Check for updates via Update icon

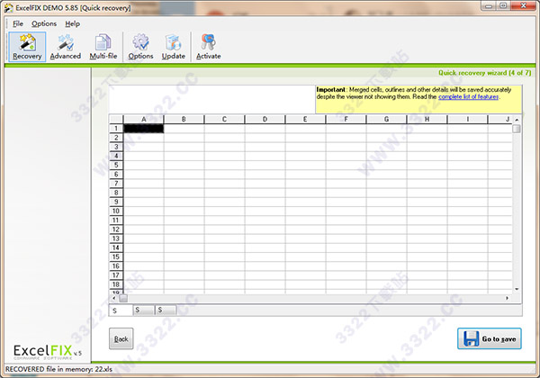tap(173, 47)
